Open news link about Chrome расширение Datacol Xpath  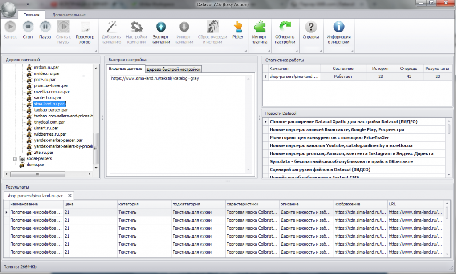tap(343, 121)
